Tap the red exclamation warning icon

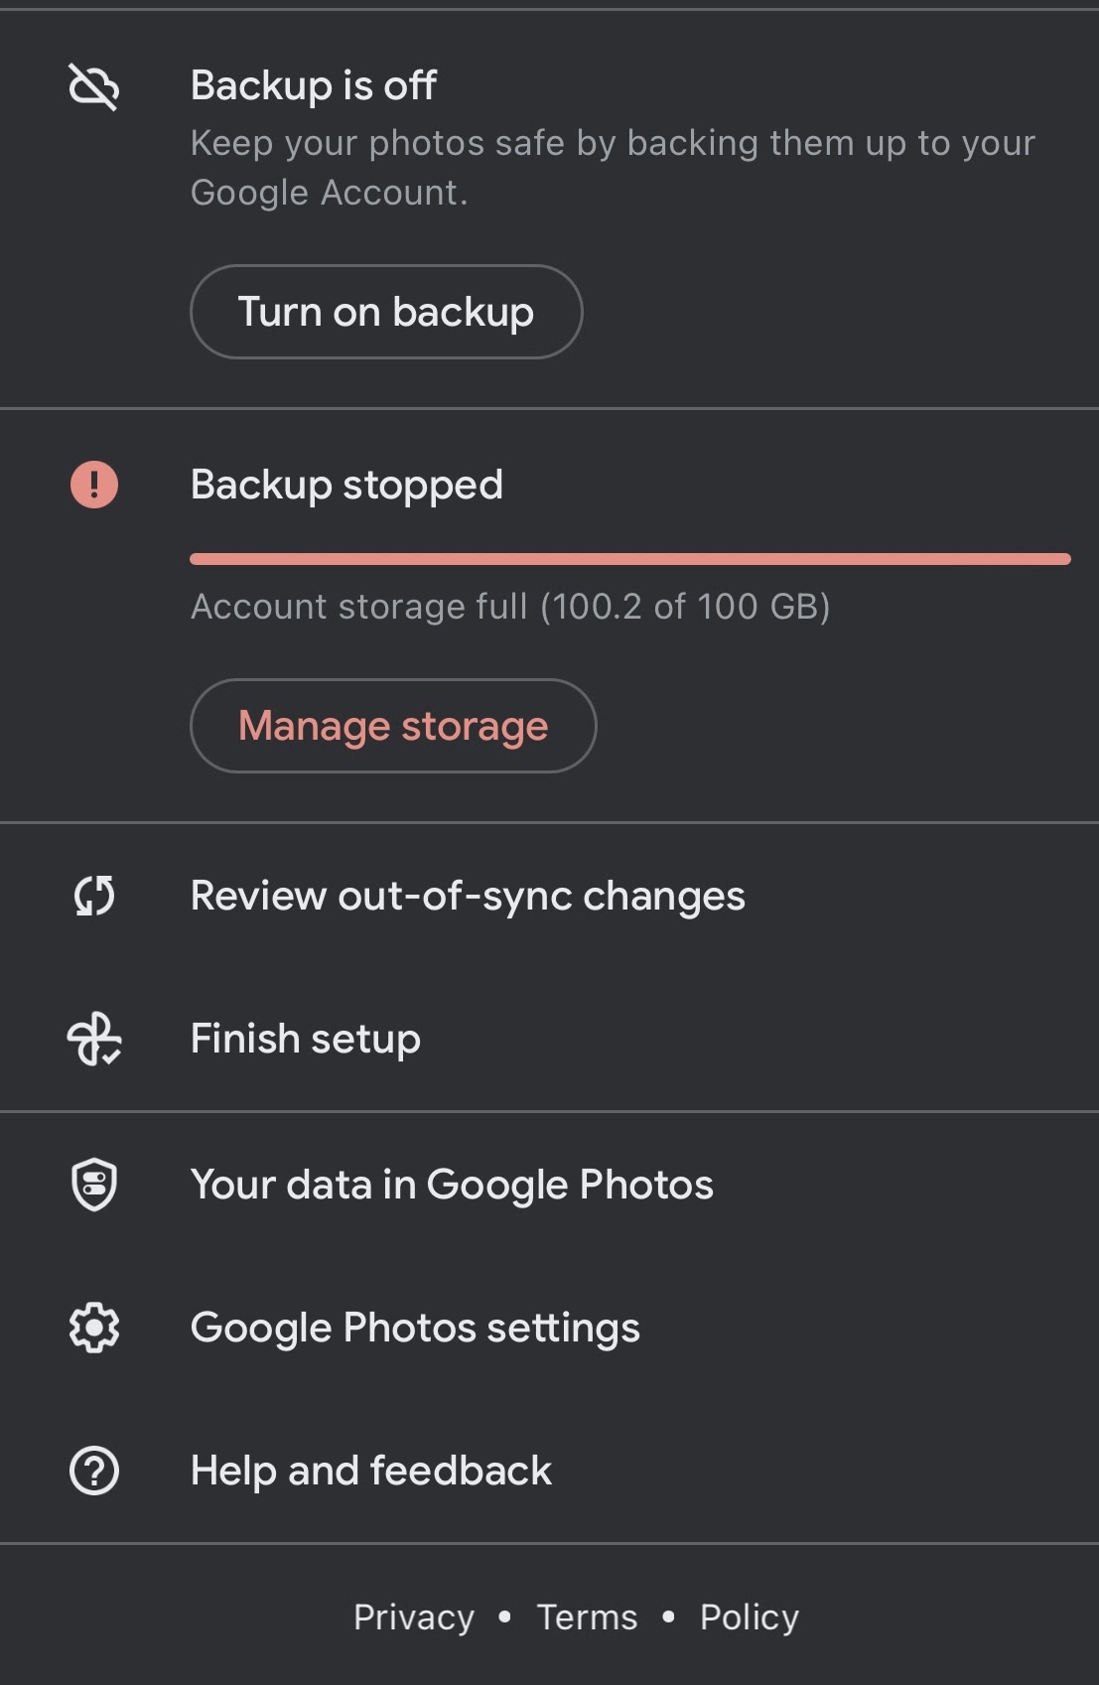click(94, 485)
